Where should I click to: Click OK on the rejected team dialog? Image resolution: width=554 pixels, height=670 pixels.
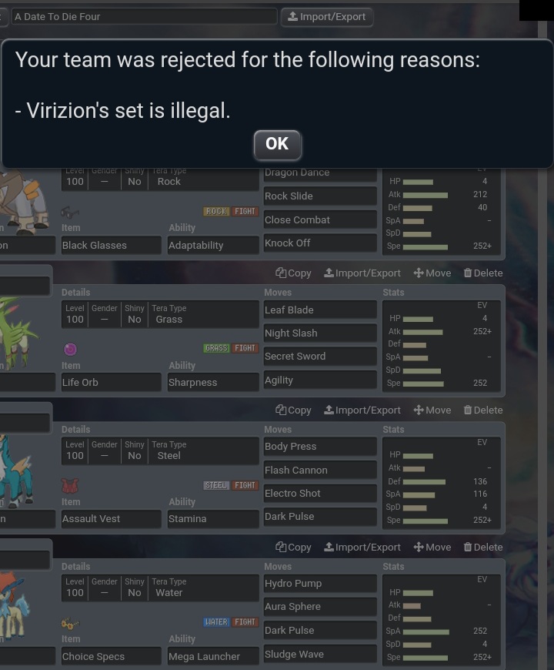point(277,145)
